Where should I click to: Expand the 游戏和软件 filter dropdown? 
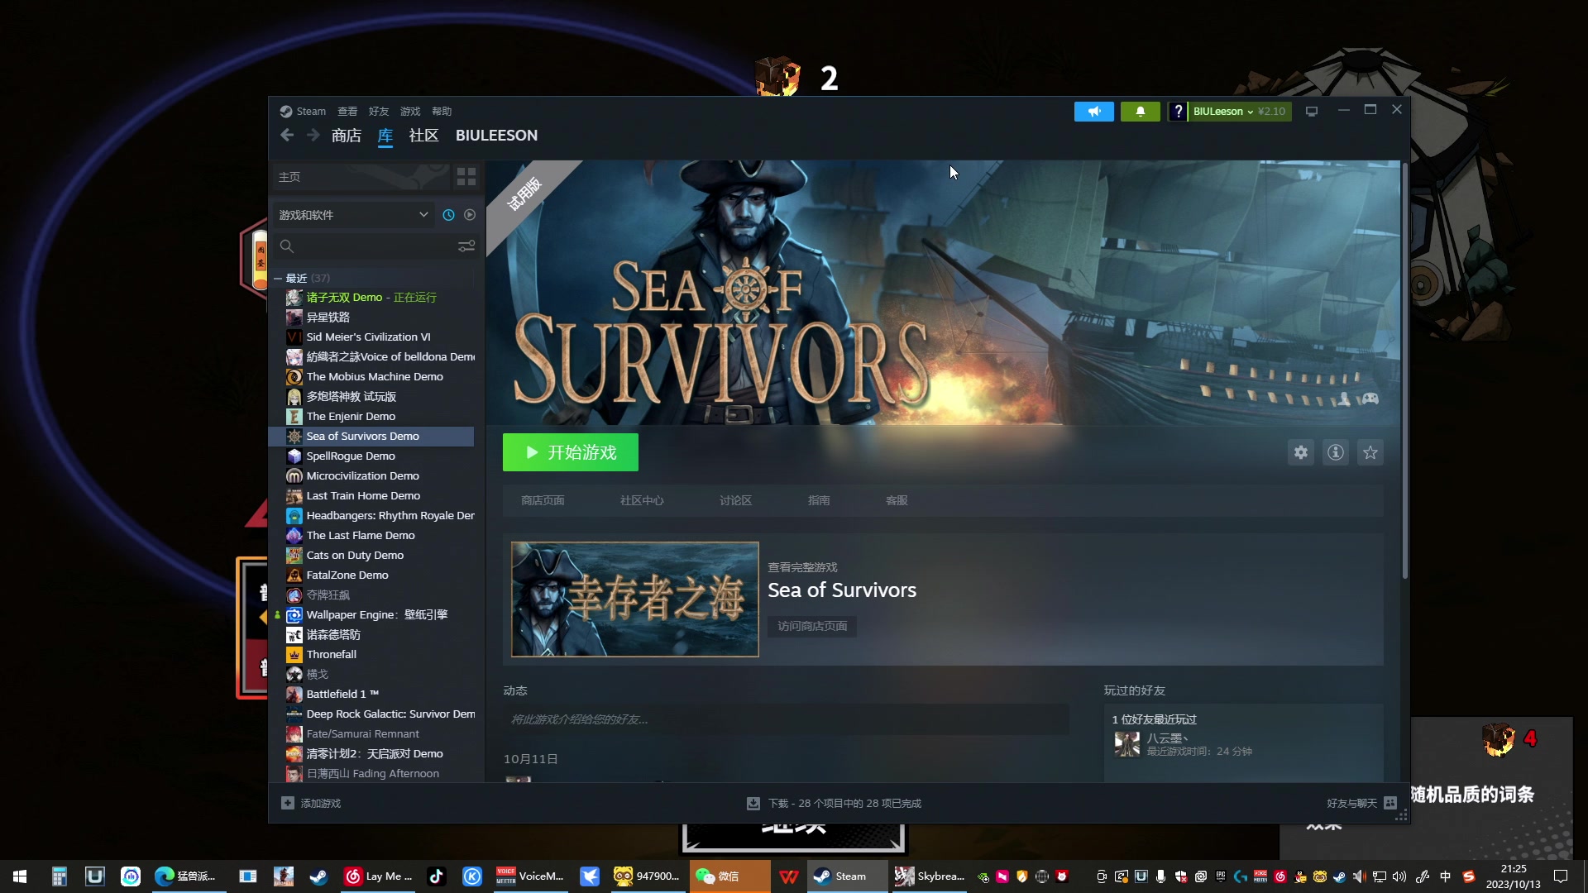(x=354, y=215)
